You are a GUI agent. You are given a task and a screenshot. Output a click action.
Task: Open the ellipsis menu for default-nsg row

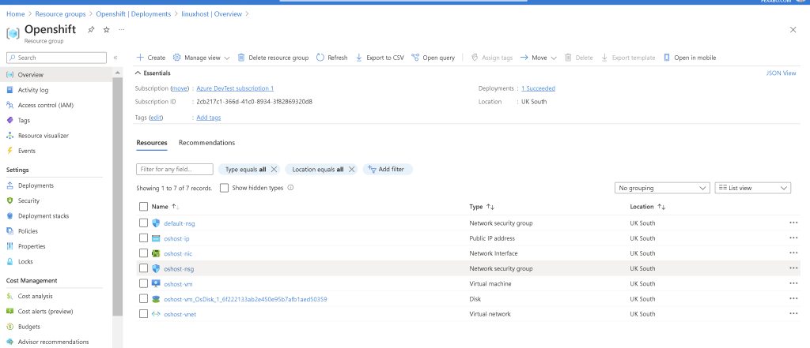point(793,223)
